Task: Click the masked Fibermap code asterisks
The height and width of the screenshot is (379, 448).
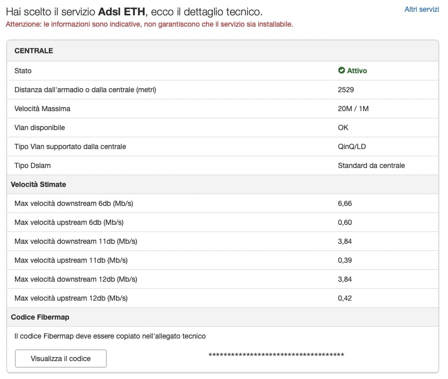Action: coord(276,355)
